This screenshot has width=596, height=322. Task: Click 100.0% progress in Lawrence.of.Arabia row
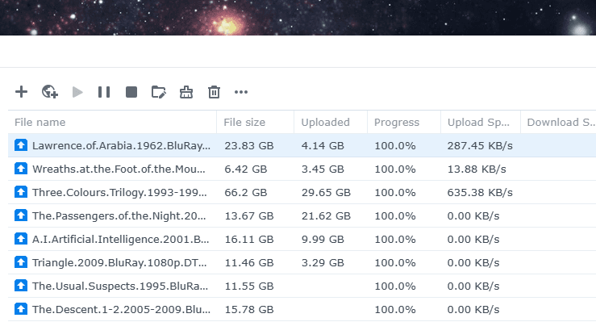395,145
